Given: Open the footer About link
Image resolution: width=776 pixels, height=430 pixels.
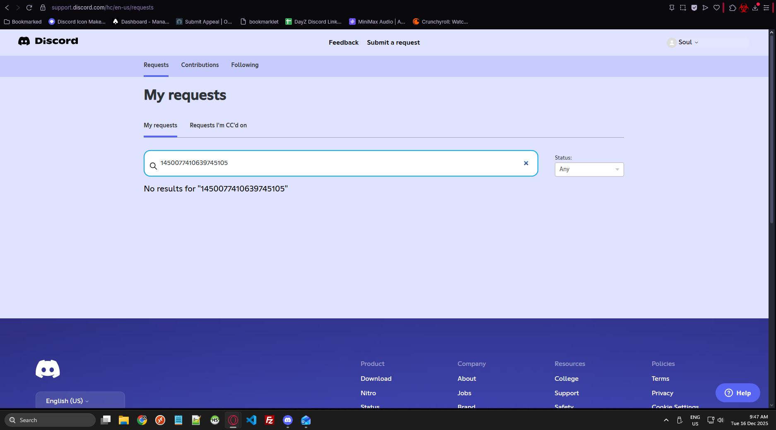Looking at the screenshot, I should 467,379.
